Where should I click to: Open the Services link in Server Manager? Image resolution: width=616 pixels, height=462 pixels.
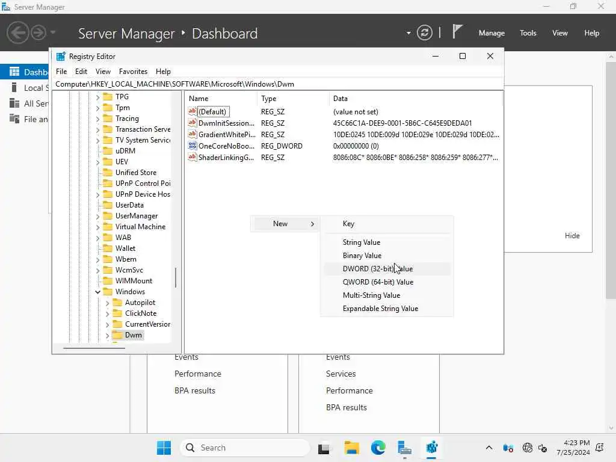pyautogui.click(x=340, y=374)
